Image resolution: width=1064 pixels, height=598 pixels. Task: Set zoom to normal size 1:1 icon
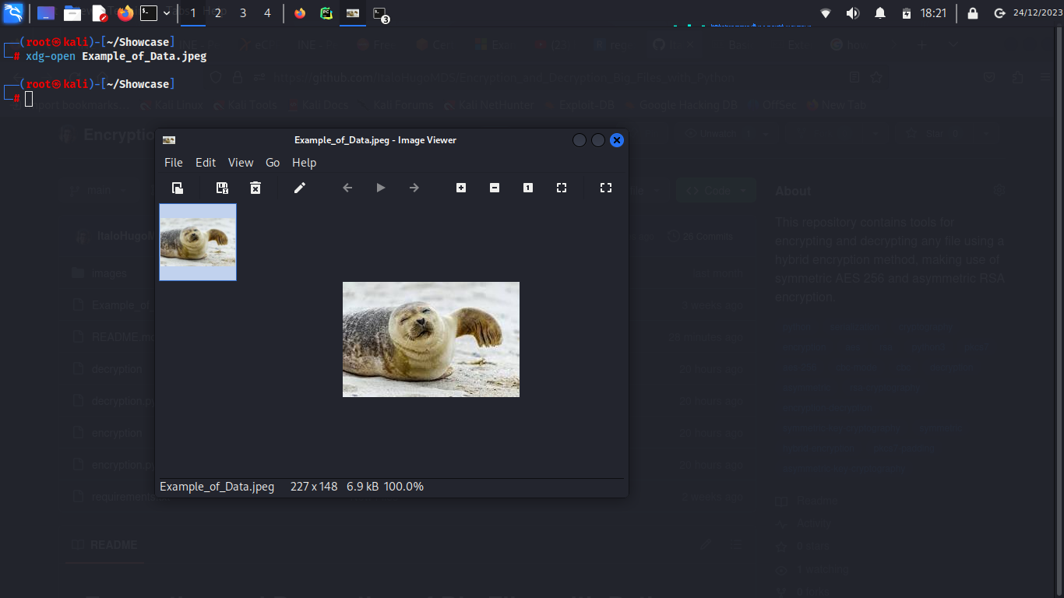tap(528, 188)
